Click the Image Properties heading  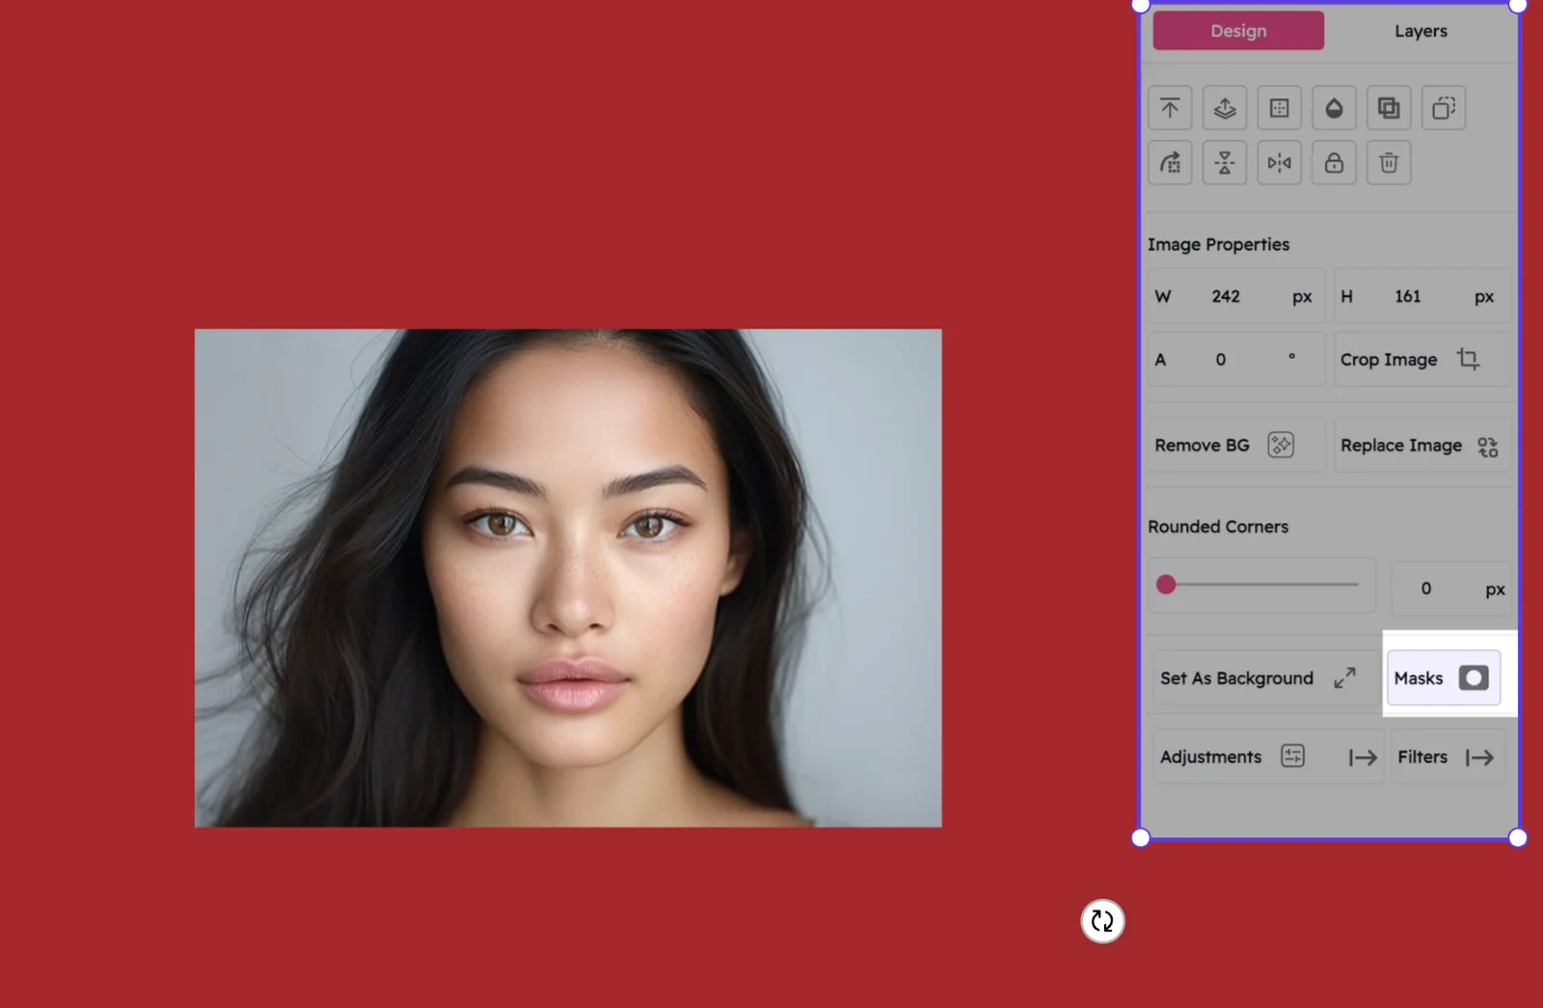[1218, 244]
